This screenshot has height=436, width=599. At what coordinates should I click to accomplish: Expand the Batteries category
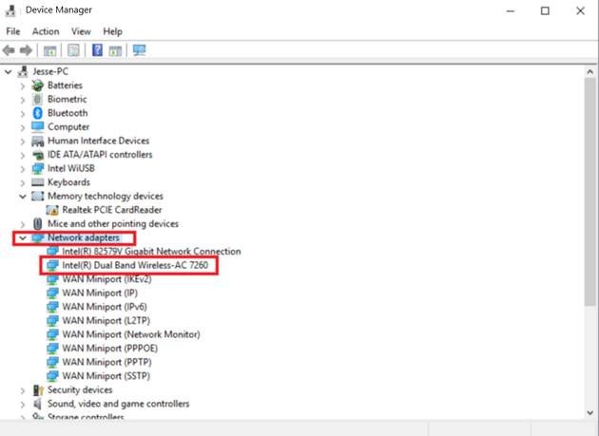tap(23, 85)
